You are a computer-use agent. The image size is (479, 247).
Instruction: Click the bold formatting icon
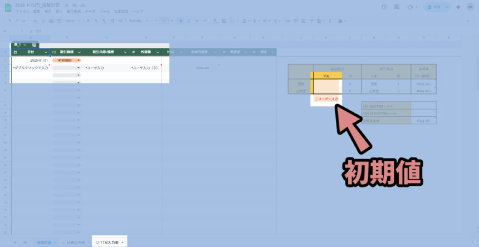[x=181, y=21]
